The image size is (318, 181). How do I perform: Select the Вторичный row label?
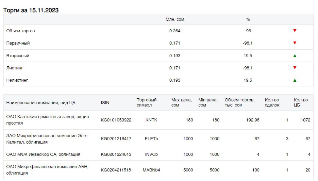point(18,55)
